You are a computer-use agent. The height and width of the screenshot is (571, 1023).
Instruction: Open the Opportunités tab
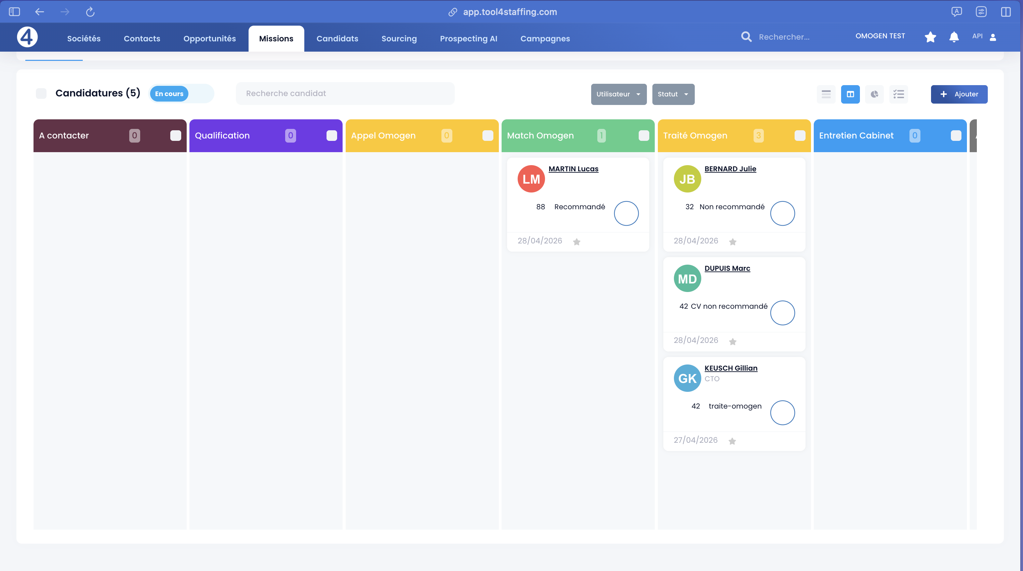click(209, 39)
